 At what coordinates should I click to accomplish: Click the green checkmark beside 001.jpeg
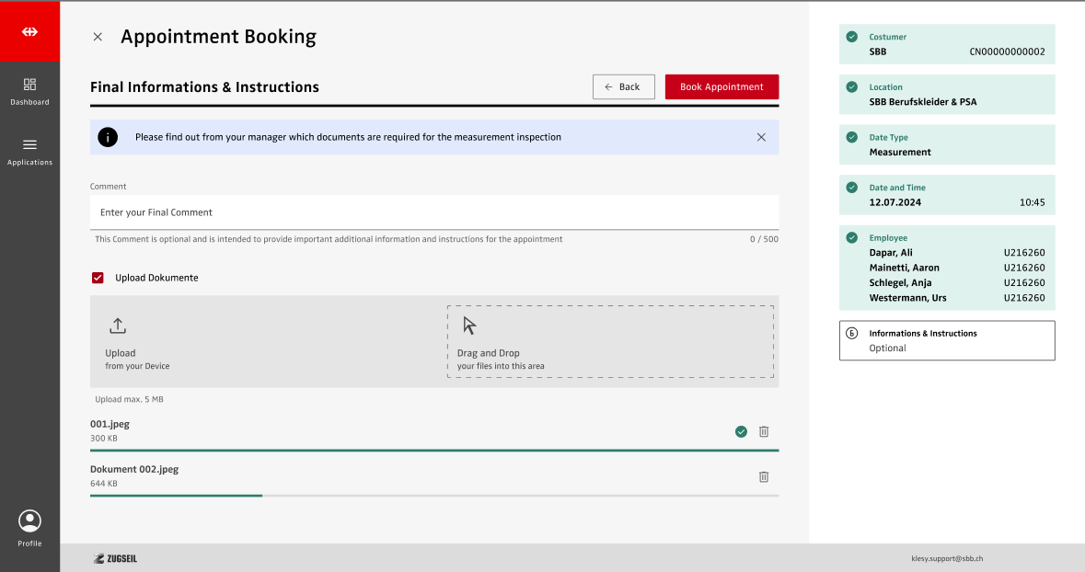(x=741, y=431)
